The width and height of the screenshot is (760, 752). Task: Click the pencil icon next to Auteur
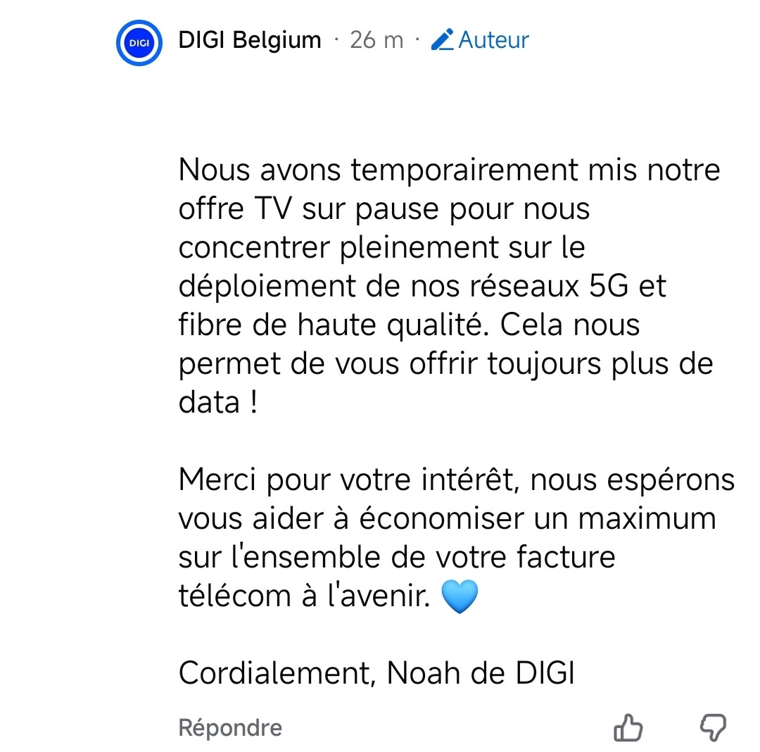click(x=442, y=39)
